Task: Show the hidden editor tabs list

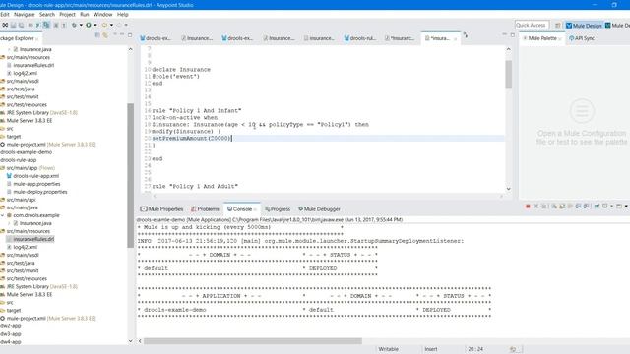Action: (x=466, y=35)
